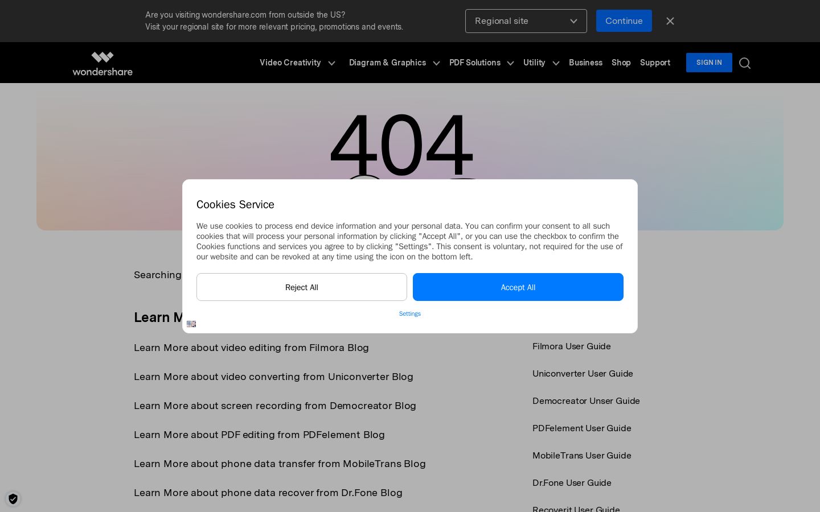Open the cookie privacy shield icon
This screenshot has height=512, width=820.
pos(13,499)
